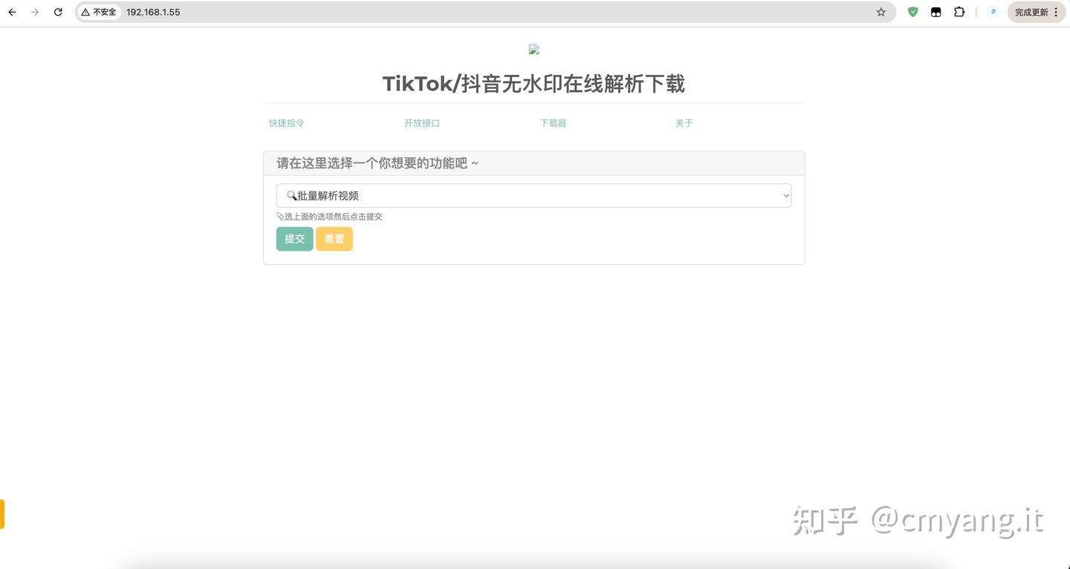Click the title TikTok/抖音无水印在线解析下载

[x=534, y=84]
